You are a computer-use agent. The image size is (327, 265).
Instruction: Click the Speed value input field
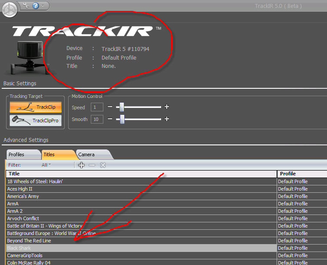[97, 107]
